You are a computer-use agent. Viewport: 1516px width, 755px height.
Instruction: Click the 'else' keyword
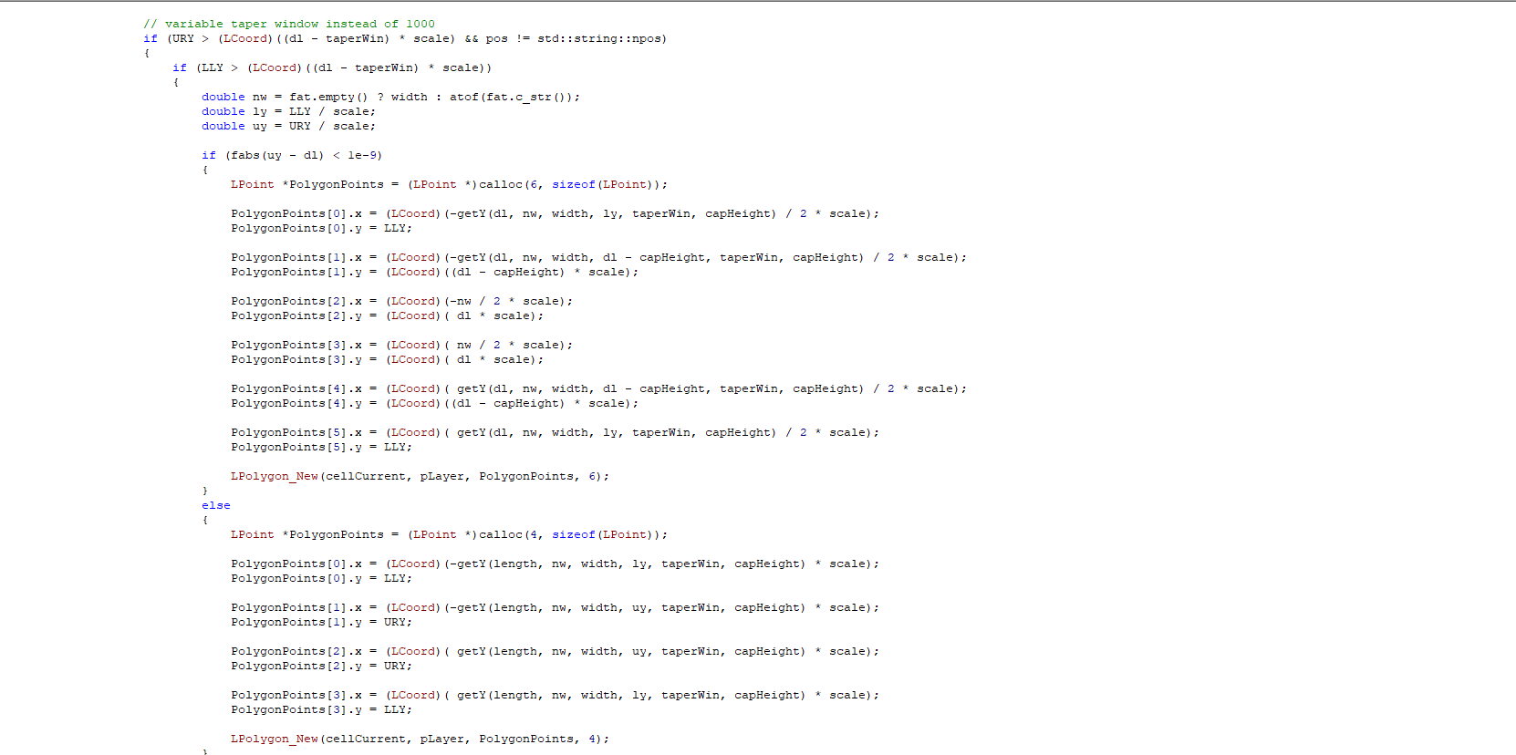click(x=216, y=505)
